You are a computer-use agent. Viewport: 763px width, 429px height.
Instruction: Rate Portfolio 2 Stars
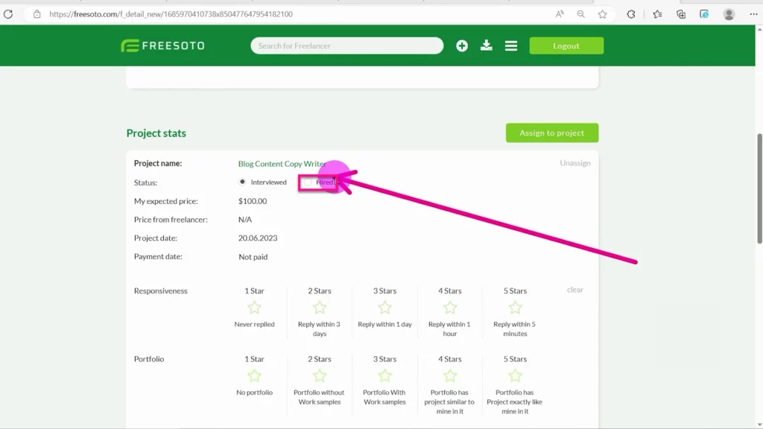coord(319,375)
